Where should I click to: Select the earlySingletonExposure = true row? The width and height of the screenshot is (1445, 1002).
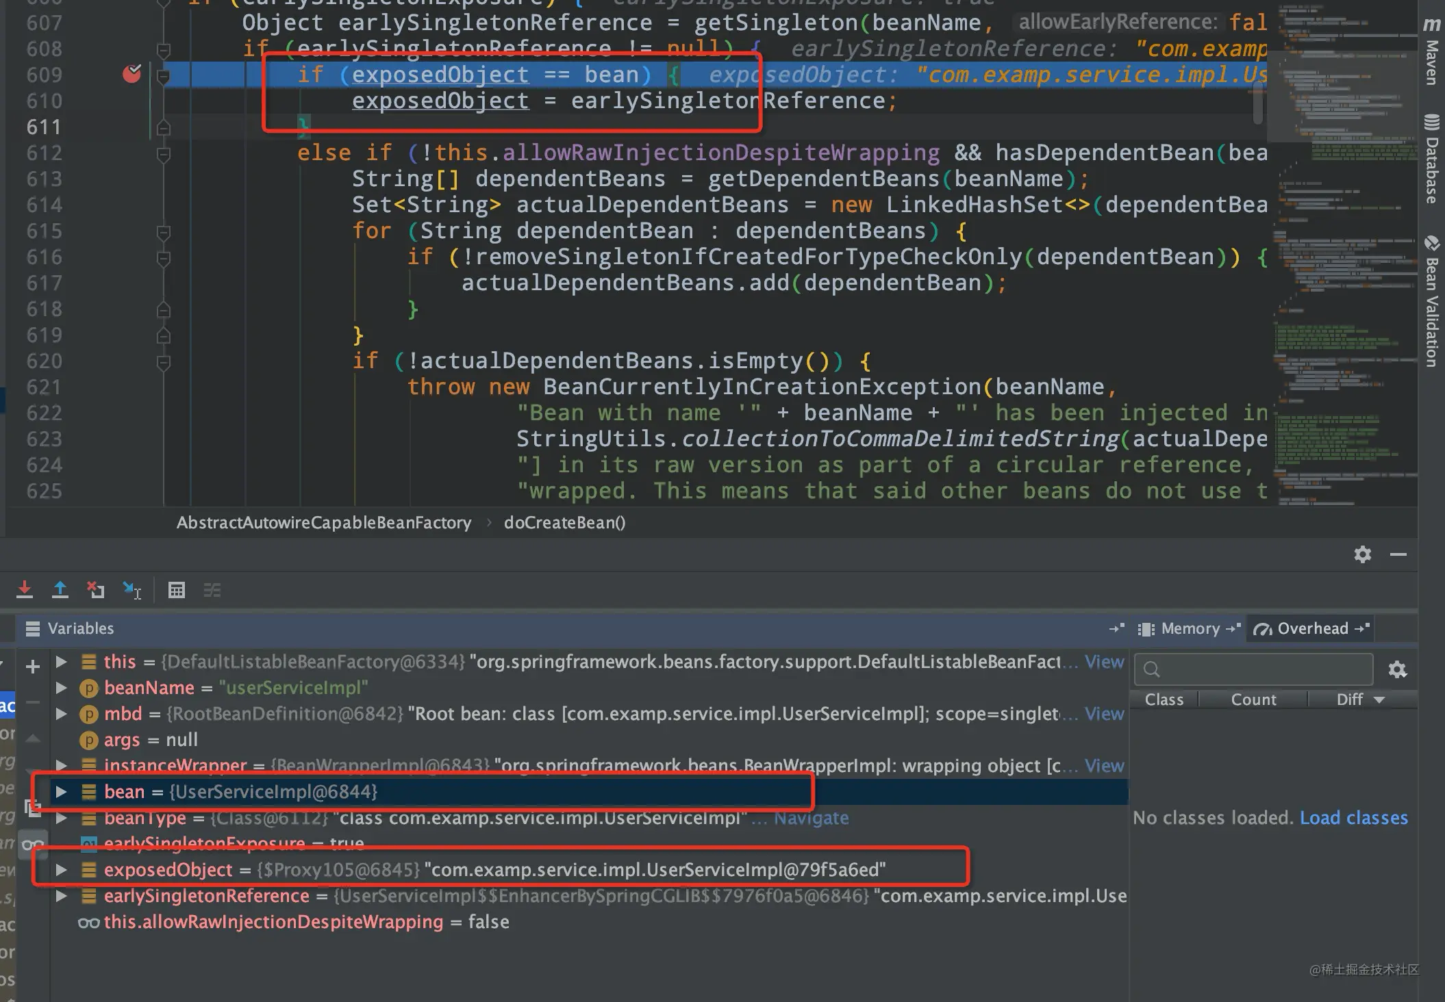click(589, 843)
